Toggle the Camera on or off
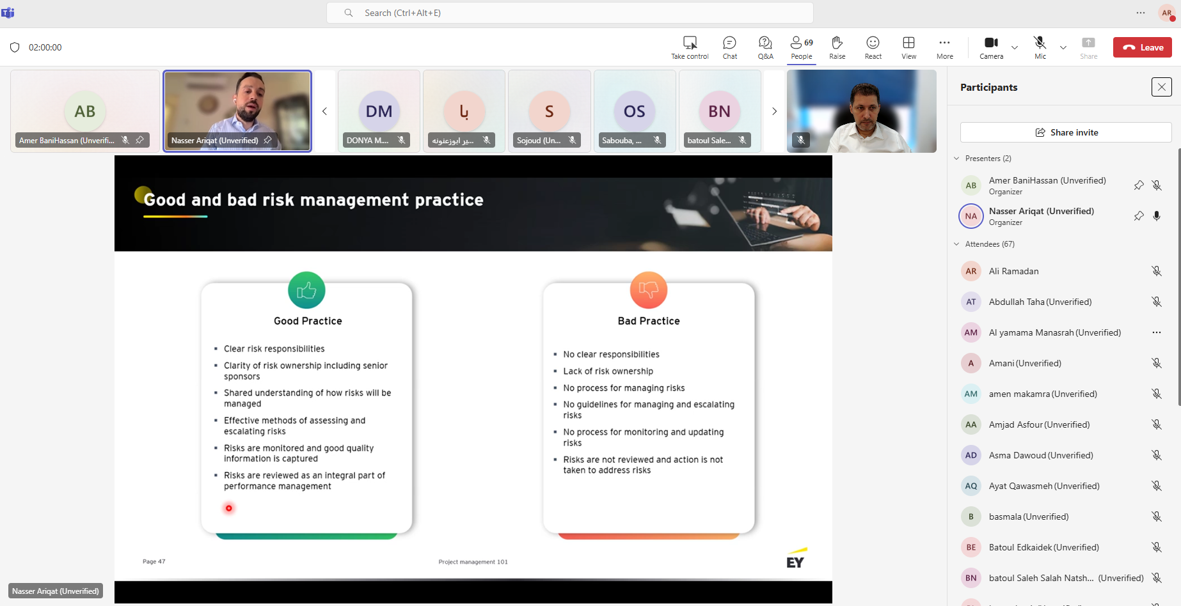 (x=991, y=47)
